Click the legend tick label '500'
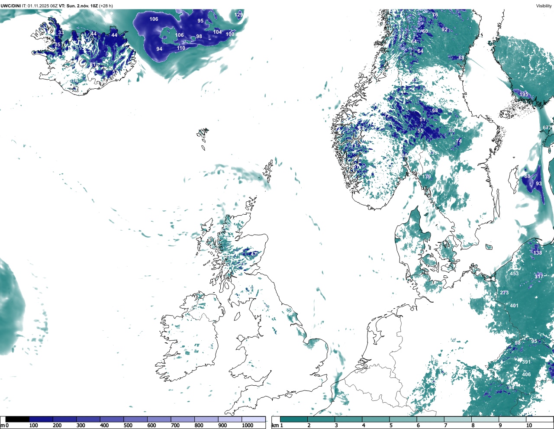Viewport: 554px width, 429px height. [128, 426]
